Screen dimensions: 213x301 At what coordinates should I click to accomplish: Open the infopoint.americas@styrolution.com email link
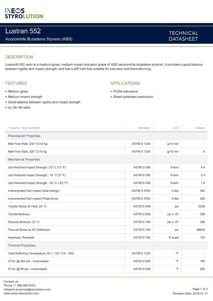tap(27, 289)
